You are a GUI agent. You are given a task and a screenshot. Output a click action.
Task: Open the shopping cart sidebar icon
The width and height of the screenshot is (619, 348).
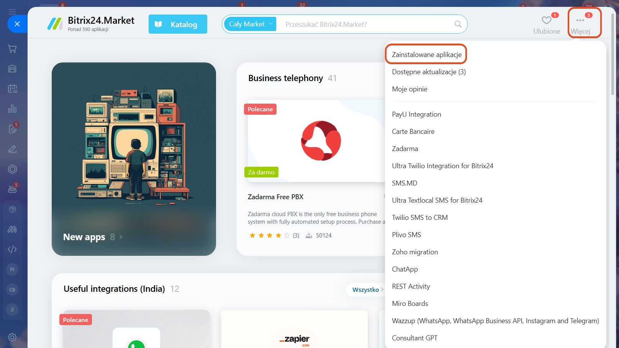click(x=12, y=49)
